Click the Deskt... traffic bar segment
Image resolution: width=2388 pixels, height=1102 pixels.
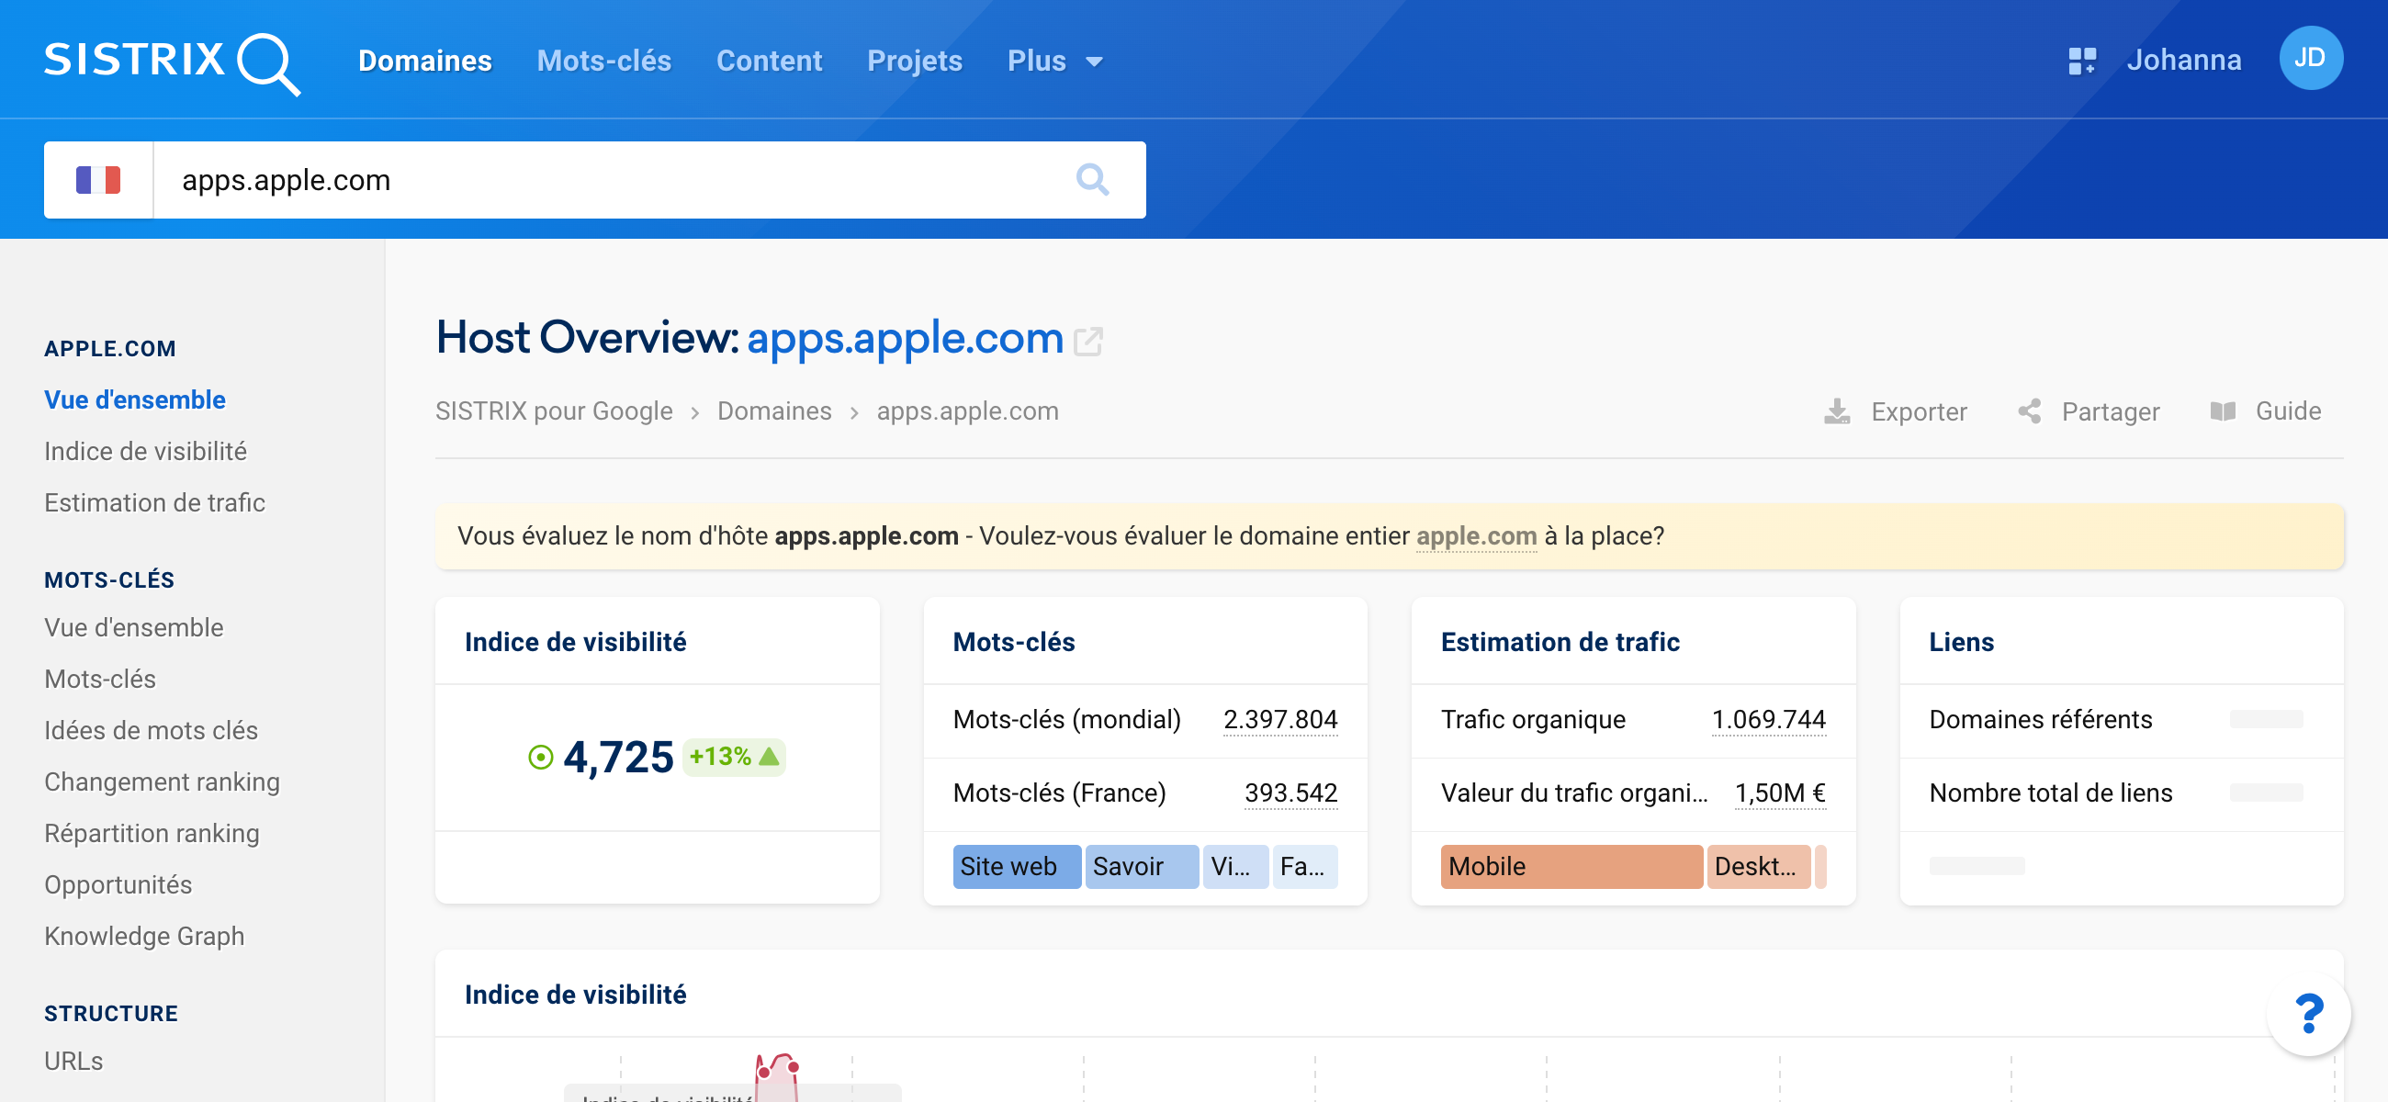1759,867
